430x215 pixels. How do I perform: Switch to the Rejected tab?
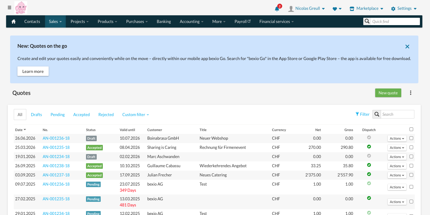tap(106, 115)
